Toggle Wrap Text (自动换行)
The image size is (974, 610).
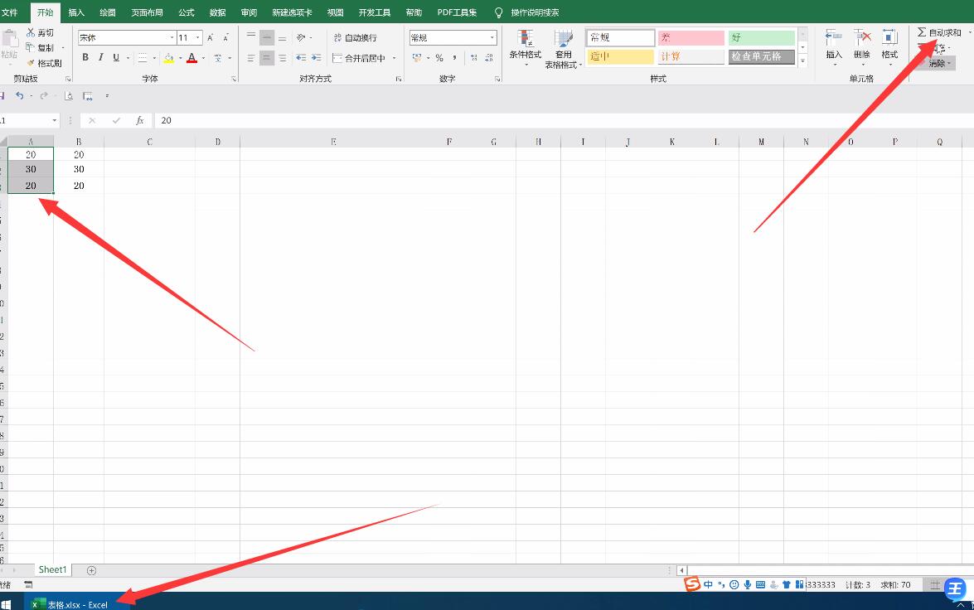[356, 38]
